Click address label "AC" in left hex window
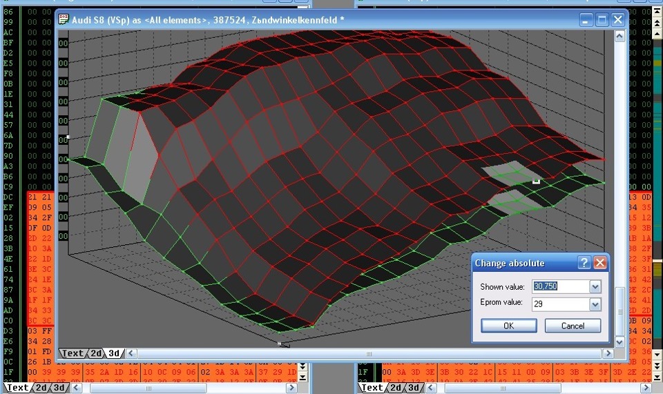 [x=8, y=32]
